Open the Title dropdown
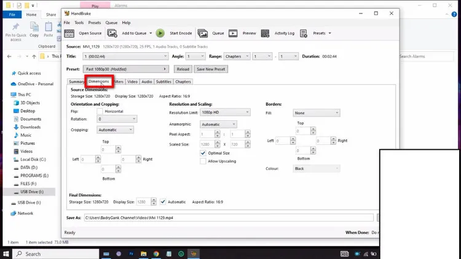Viewport: 461px width, 259px height. [125, 56]
